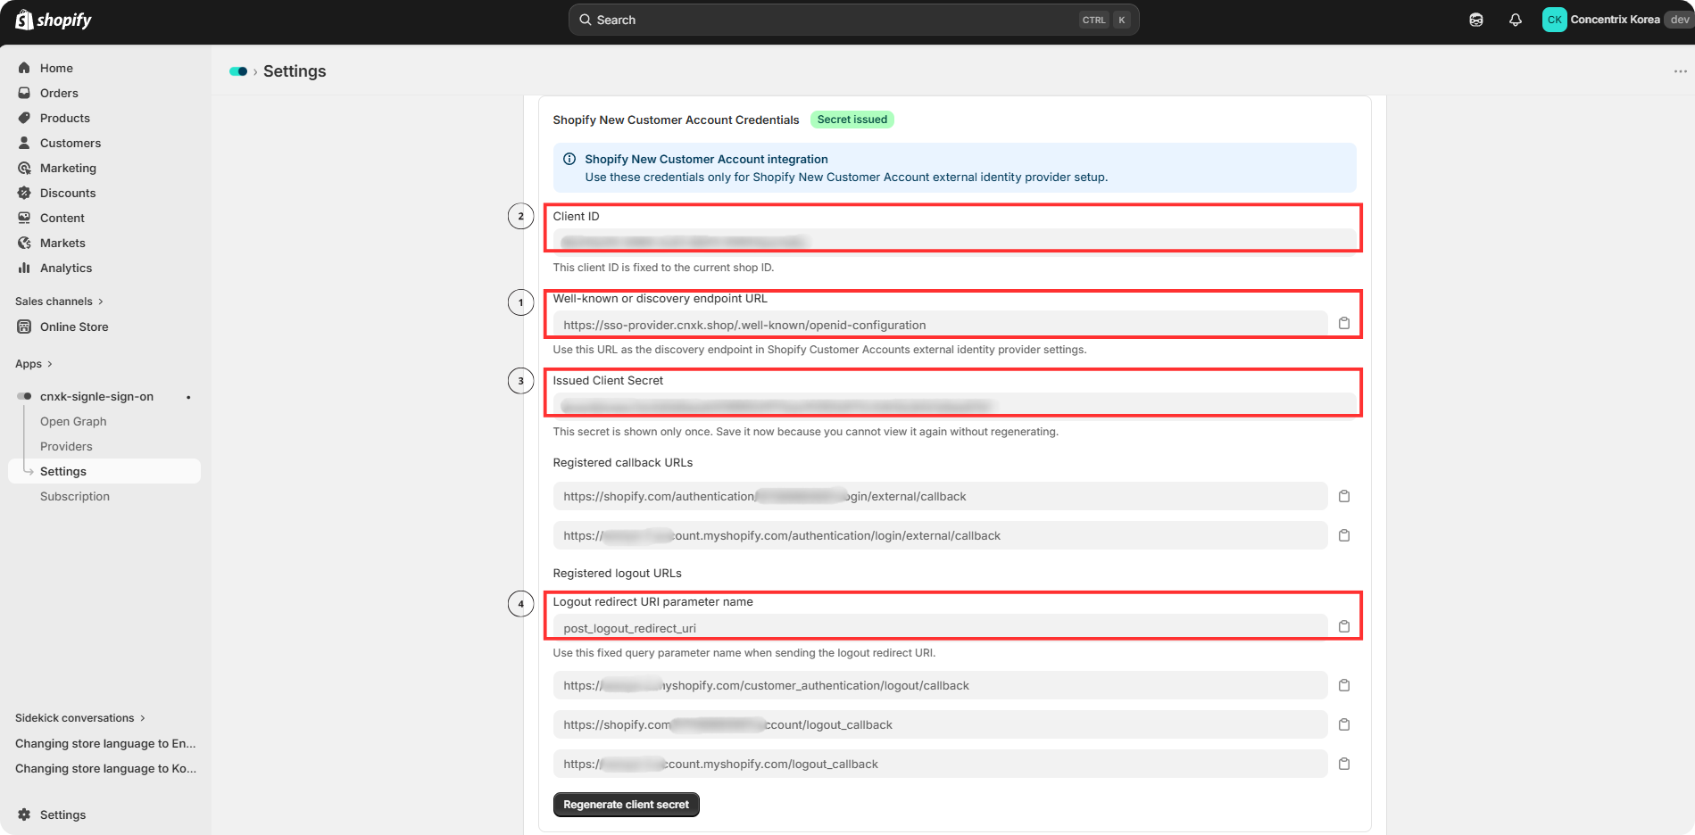Open 'Changing store language to Ko...' conversation

tap(105, 768)
